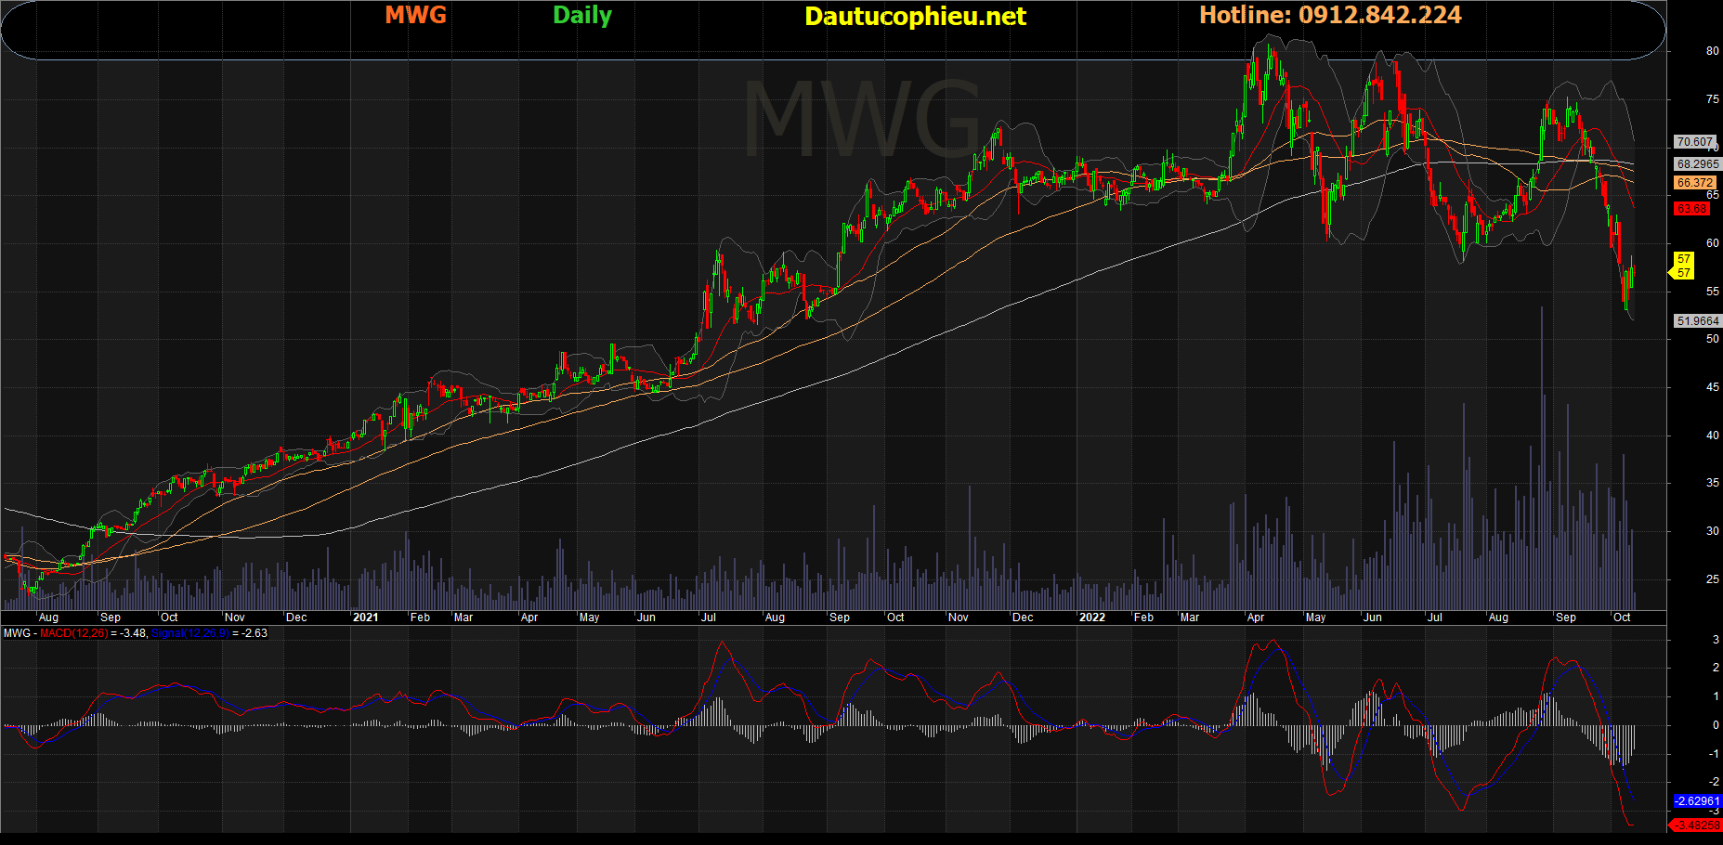Jump to 2021 on the time axis
Image resolution: width=1723 pixels, height=845 pixels.
tap(366, 617)
